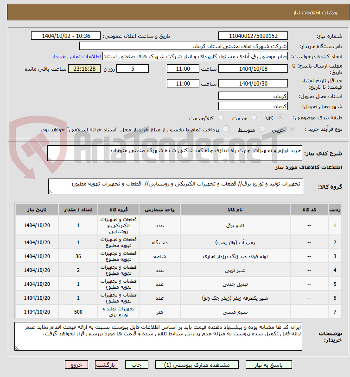Click the remaining days field showing 5
The image size is (350, 377).
(133, 69)
